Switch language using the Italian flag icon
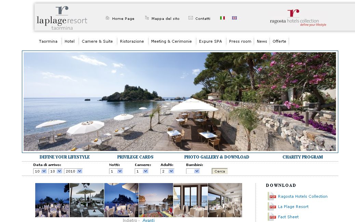 coord(222,18)
